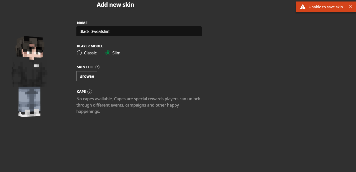Viewport: 356px width, 172px height.
Task: Click the skin Name input field
Action: click(x=139, y=31)
